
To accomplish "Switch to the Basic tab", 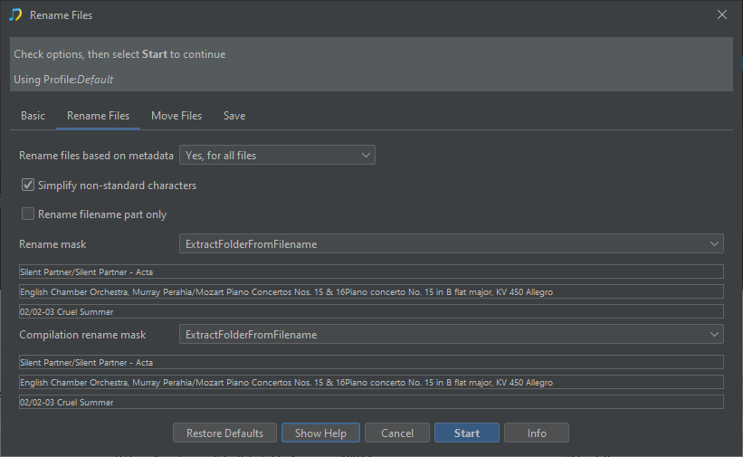I will pyautogui.click(x=33, y=116).
